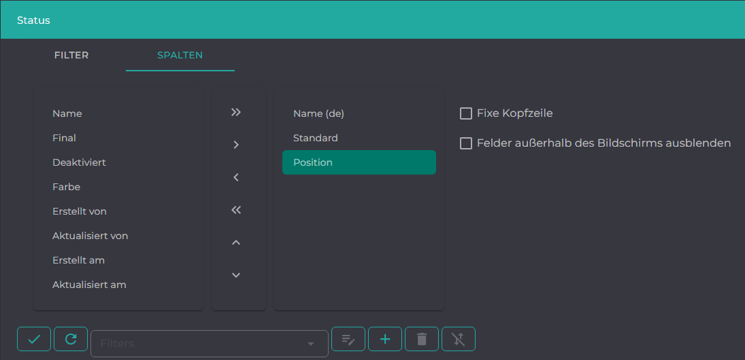Image resolution: width=745 pixels, height=360 pixels.
Task: Select Name (de) in chosen columns
Action: 359,114
